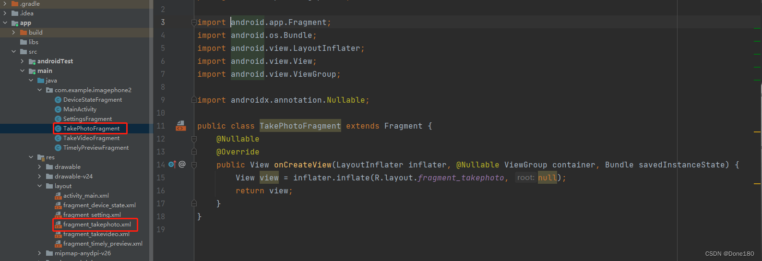Fold the import block at line 3
Screen dimensions: 762x261
194,23
